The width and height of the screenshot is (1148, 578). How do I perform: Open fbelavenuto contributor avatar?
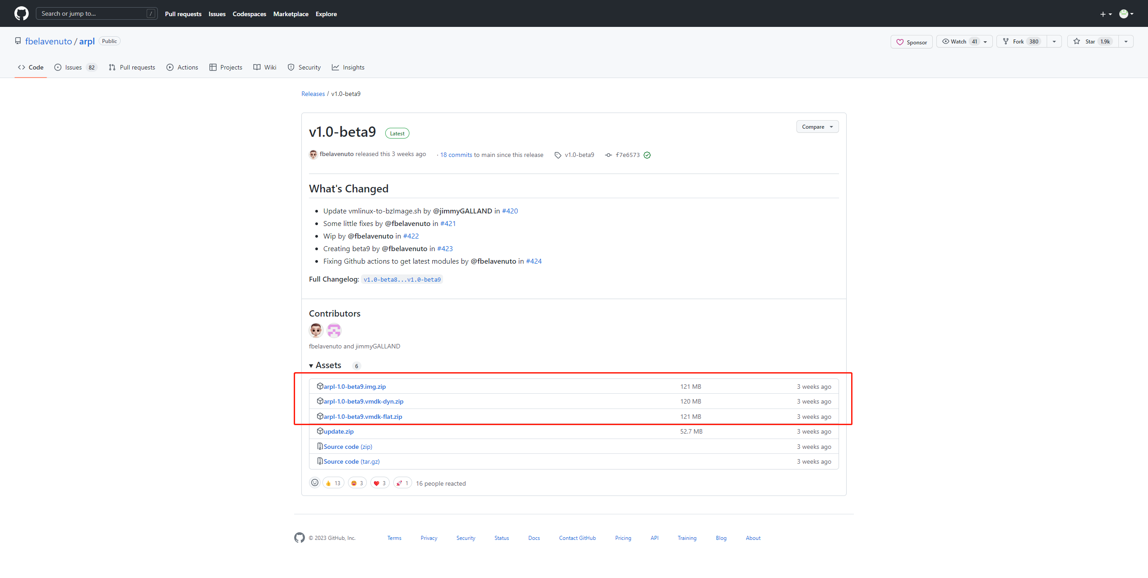(316, 330)
